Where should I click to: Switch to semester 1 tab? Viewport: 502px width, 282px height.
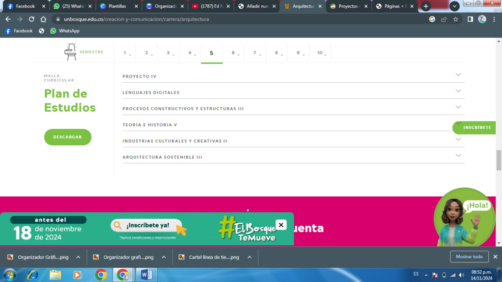125,53
